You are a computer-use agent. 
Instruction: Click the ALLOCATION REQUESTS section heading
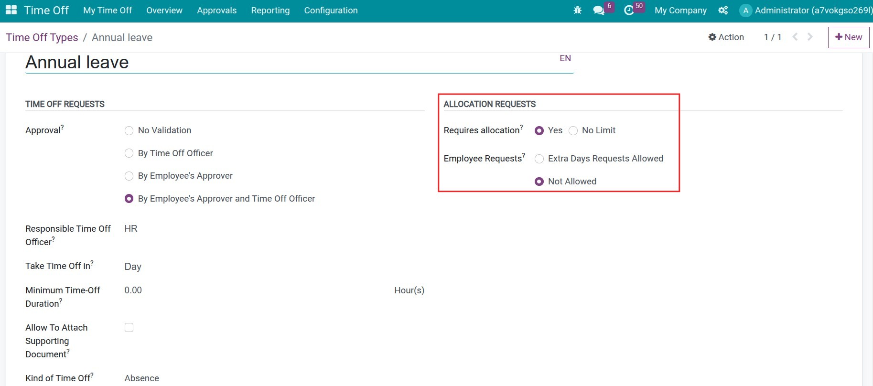tap(490, 104)
